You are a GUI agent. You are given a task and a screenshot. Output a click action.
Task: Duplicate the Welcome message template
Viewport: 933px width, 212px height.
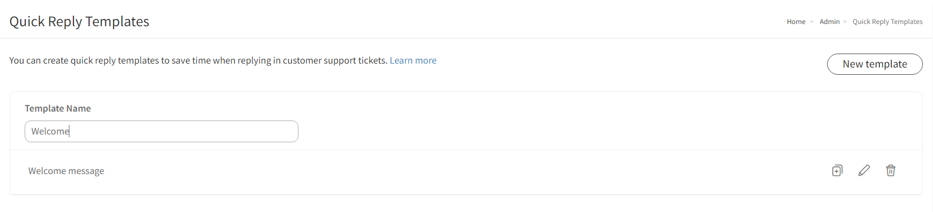[x=837, y=171]
